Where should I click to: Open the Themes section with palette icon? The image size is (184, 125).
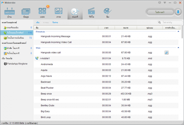tap(108, 13)
